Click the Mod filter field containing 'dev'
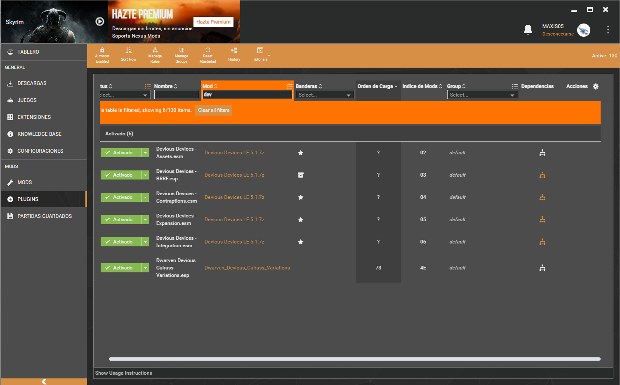620x385 pixels. (248, 94)
